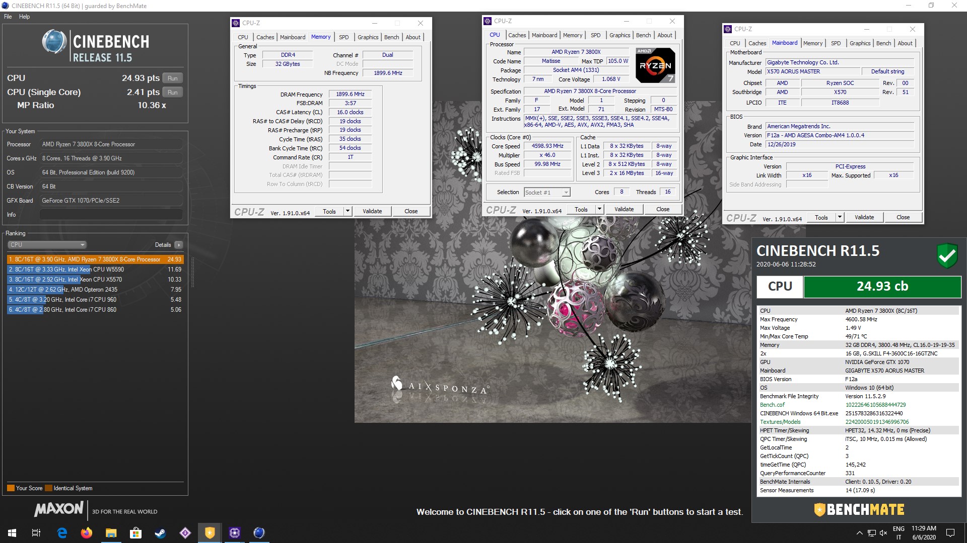Screen dimensions: 967x543
Task: Open Graphics tab in Mainboard CPU-Z window
Action: click(x=860, y=43)
